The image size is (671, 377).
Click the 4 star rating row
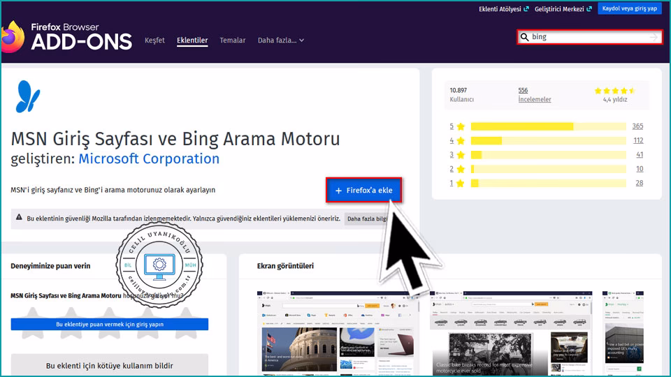pyautogui.click(x=546, y=140)
